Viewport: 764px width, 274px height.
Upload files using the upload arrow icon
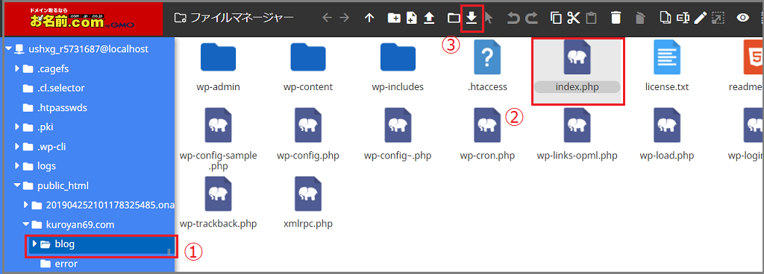429,18
